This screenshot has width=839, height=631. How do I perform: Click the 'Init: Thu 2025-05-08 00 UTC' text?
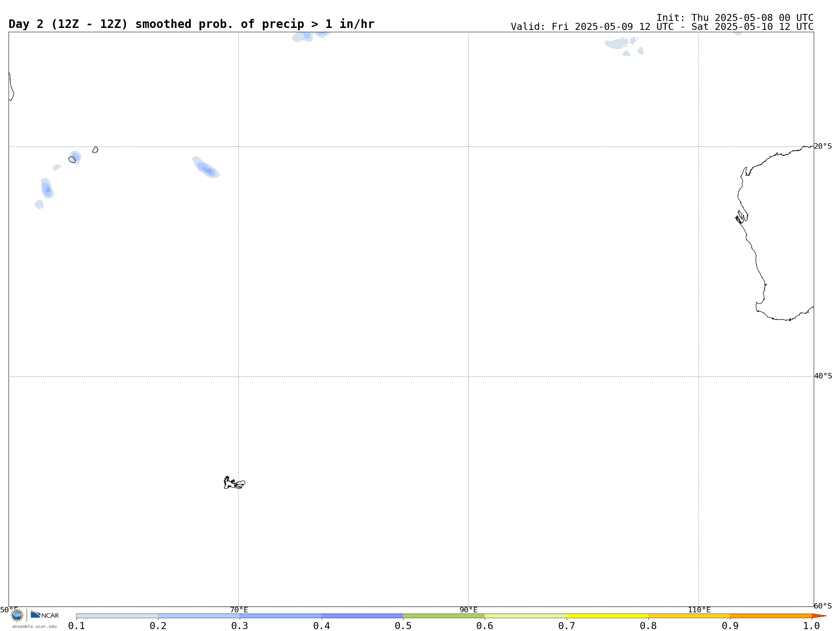click(x=735, y=18)
